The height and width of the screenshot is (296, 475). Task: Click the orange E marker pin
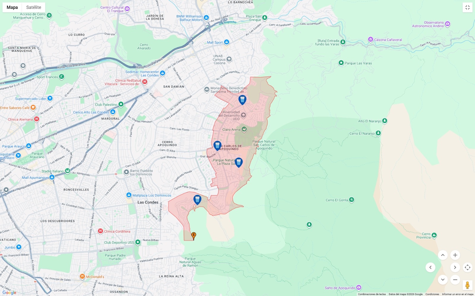coord(194,236)
